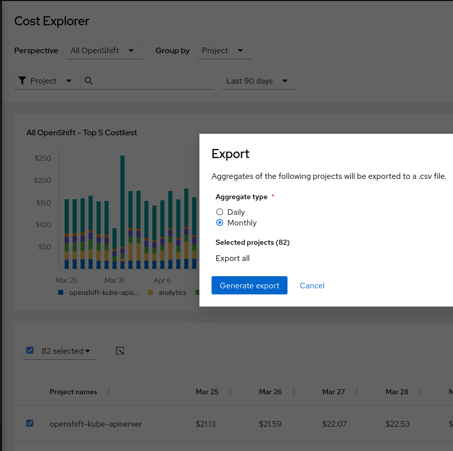Click the search magnifier icon in filter
This screenshot has height=451, width=453.
[88, 81]
